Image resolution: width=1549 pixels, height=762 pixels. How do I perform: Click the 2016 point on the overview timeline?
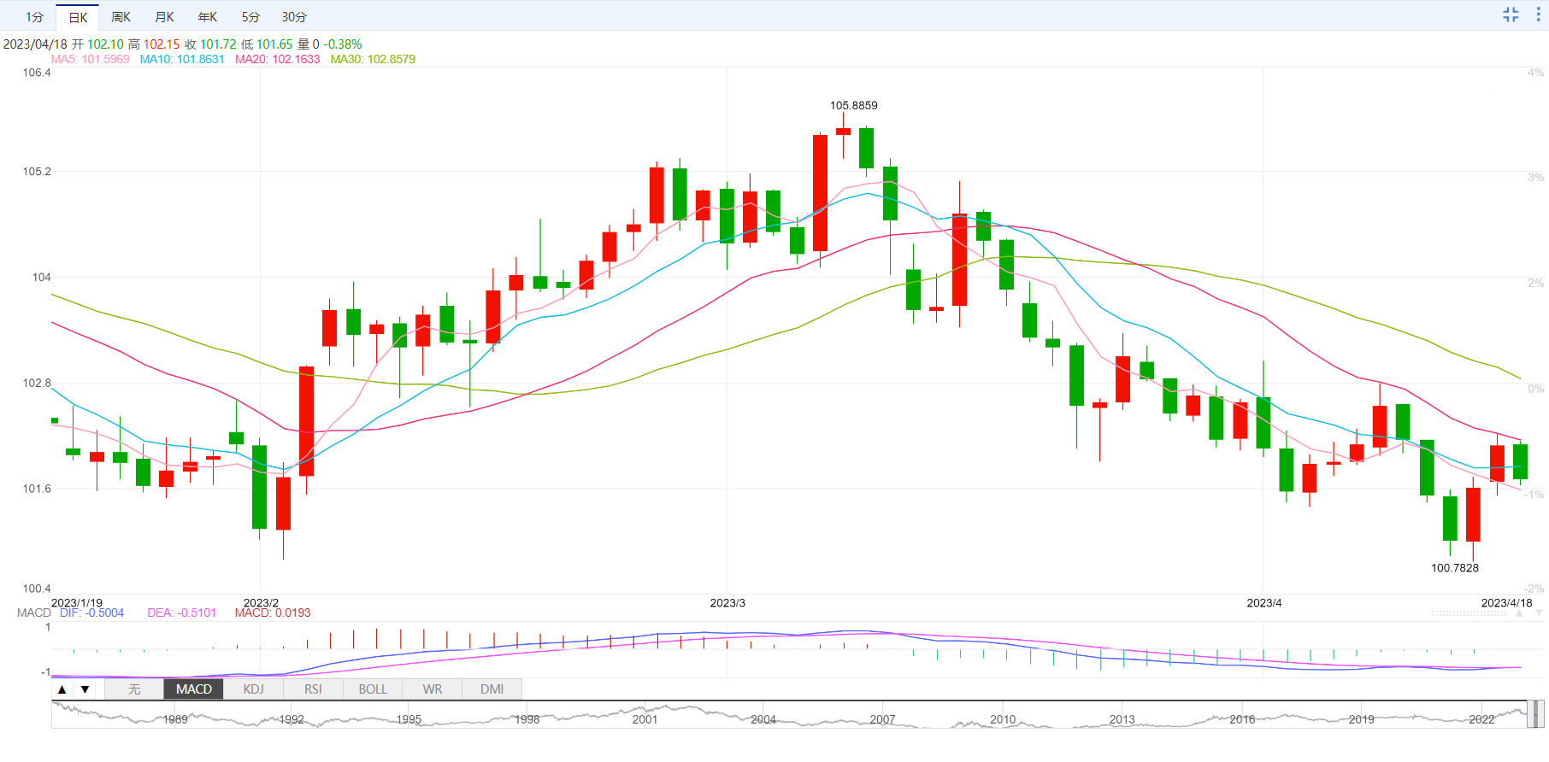pyautogui.click(x=1242, y=719)
